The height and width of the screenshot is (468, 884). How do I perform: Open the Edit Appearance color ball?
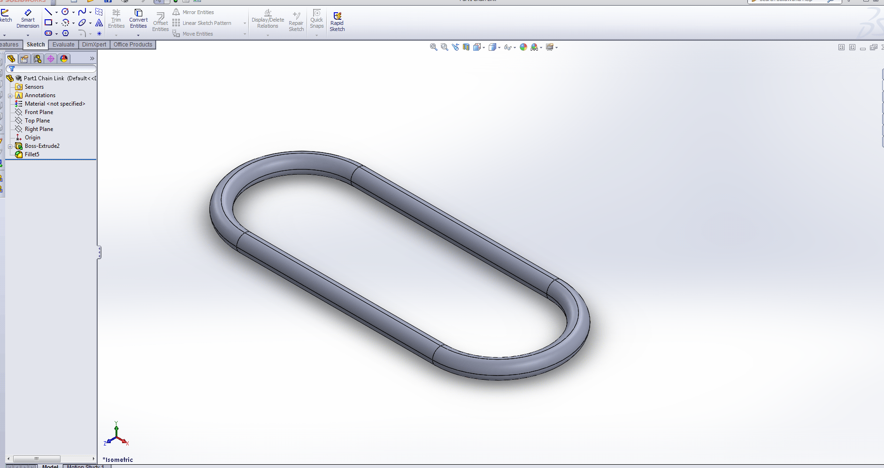(x=523, y=47)
